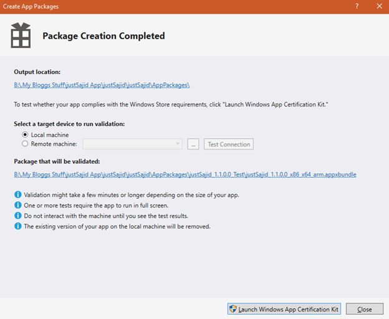Viewport: 389px width, 319px height.
Task: Click Package that will be validated label
Action: point(57,161)
